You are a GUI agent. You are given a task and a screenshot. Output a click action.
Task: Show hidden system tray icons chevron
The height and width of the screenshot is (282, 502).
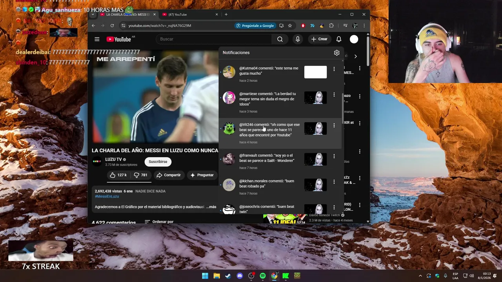[x=420, y=276]
